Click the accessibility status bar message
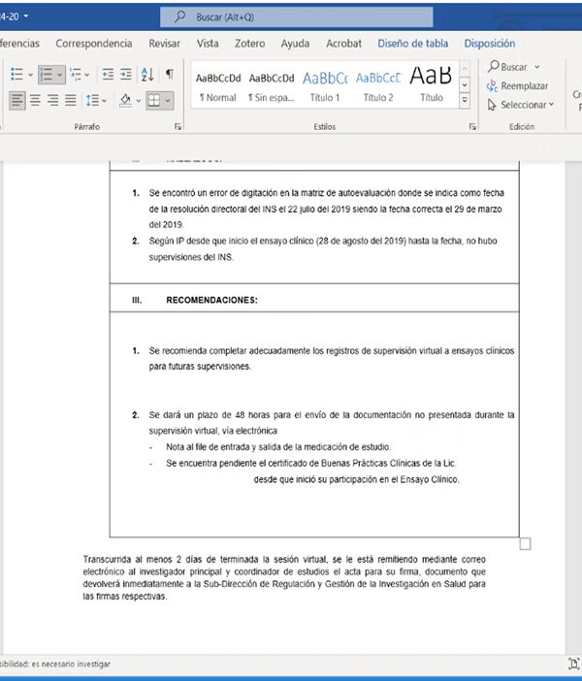The height and width of the screenshot is (681, 582). pyautogui.click(x=55, y=665)
